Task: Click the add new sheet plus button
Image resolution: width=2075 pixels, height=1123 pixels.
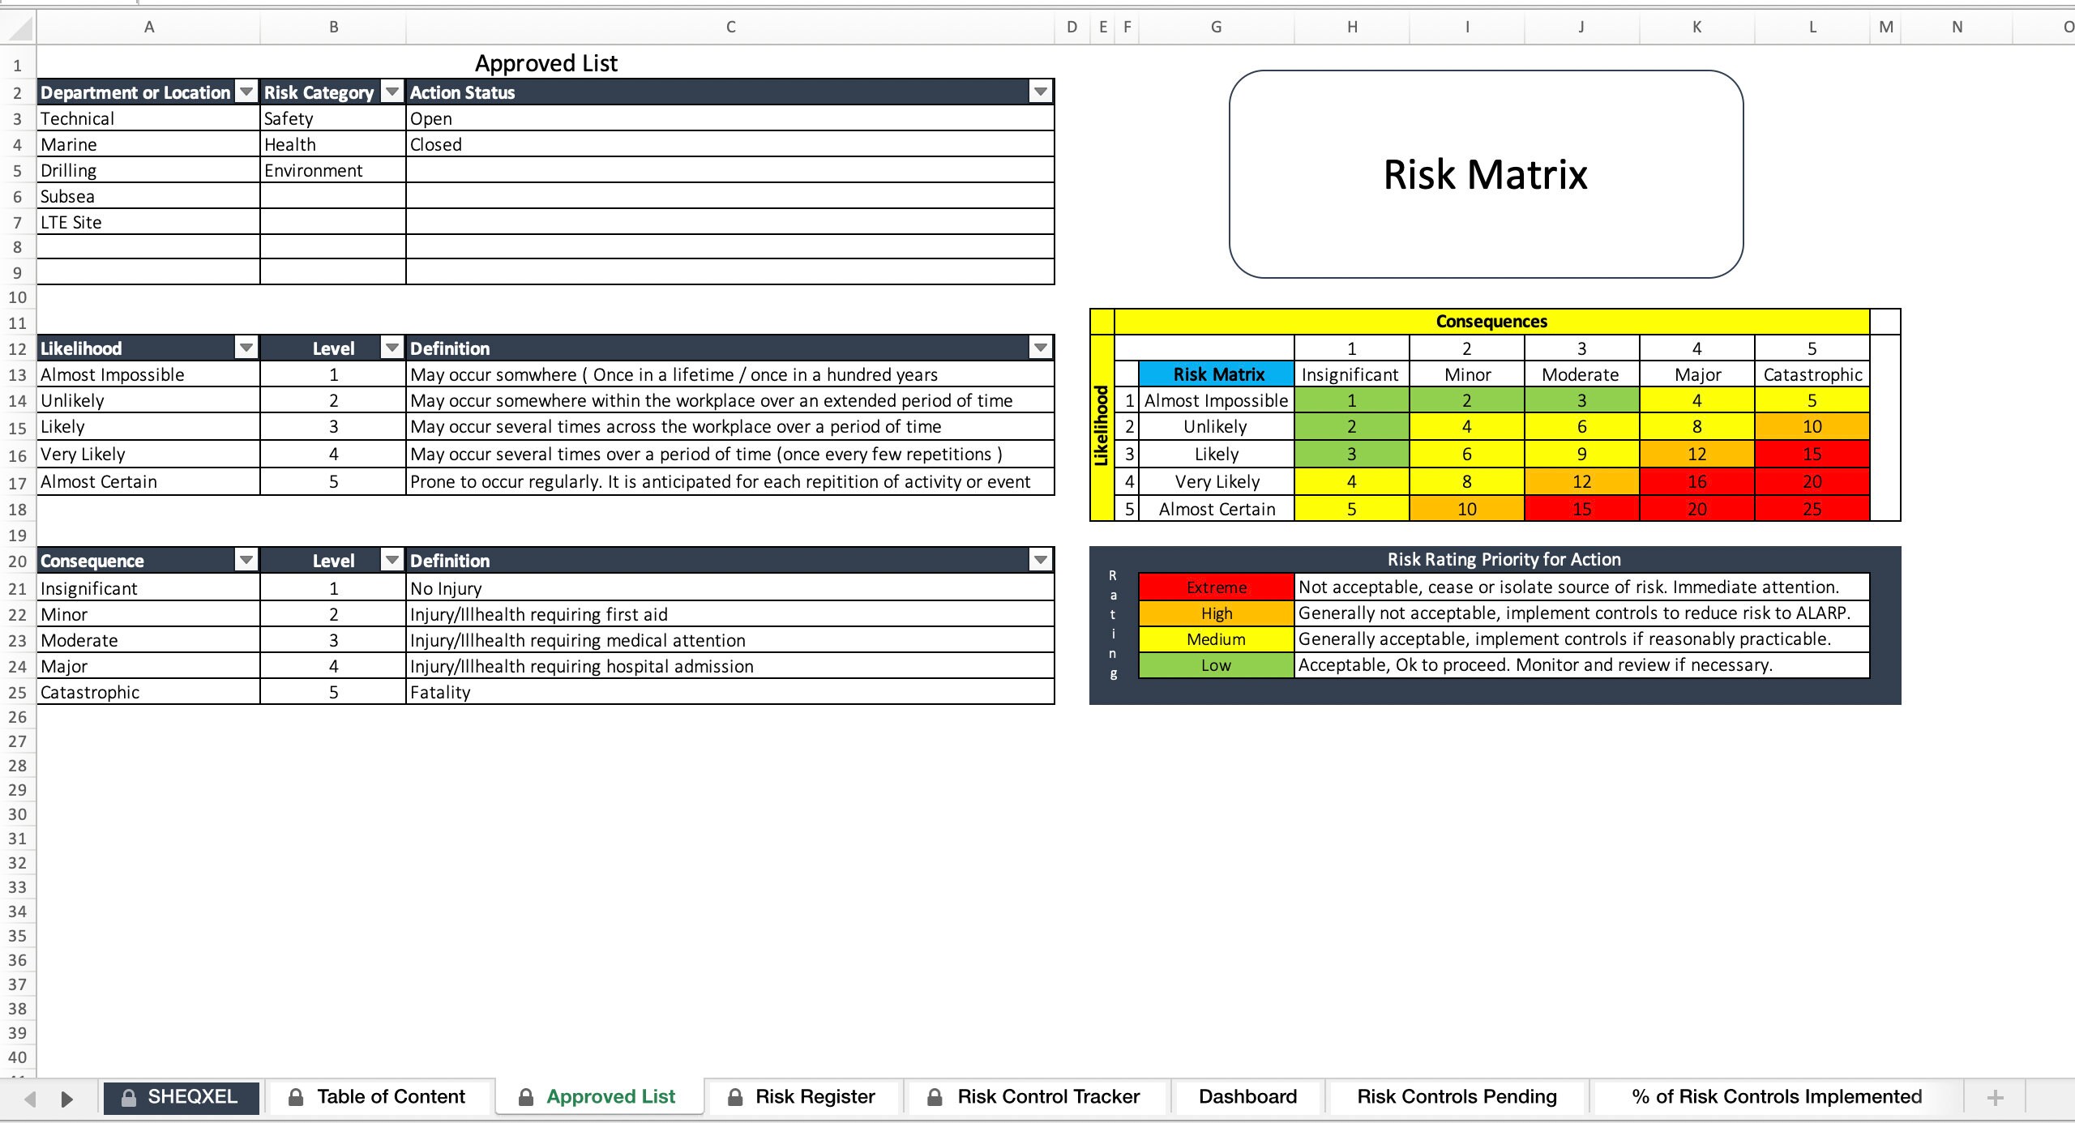Action: [1995, 1096]
